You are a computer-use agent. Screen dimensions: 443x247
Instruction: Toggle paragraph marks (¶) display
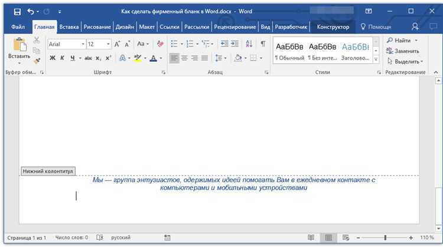coord(263,44)
